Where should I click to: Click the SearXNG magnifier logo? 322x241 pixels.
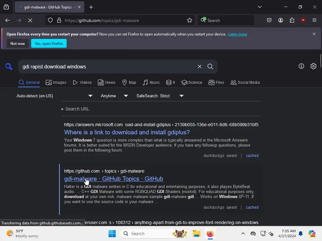pos(9,67)
